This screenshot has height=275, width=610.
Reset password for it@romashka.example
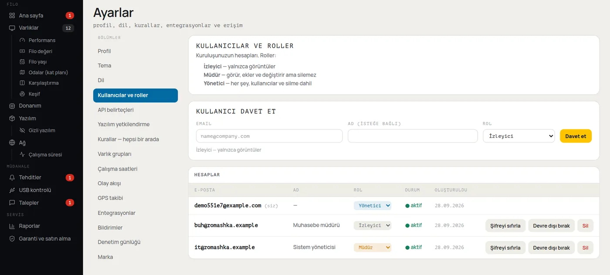[x=505, y=248]
